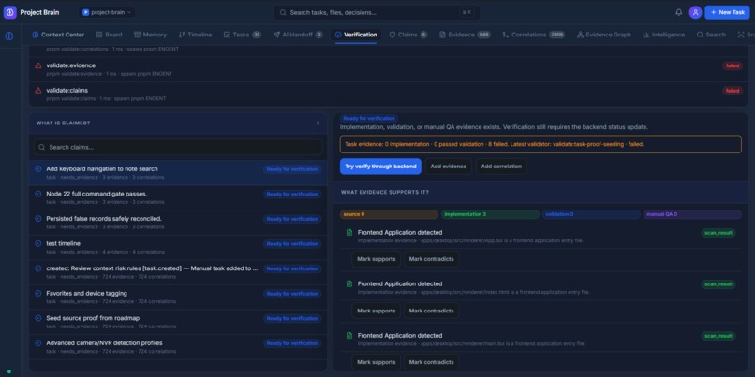Click Ready for verification badge on test timeline

(292, 244)
